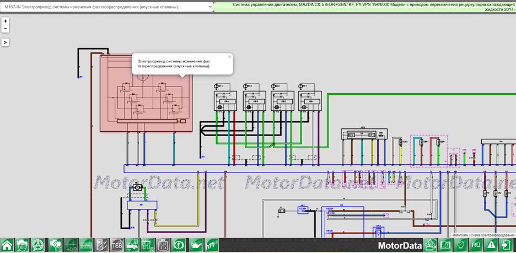This screenshot has width=516, height=253.
Task: Open the JB fuse box icon
Action: pos(147,245)
